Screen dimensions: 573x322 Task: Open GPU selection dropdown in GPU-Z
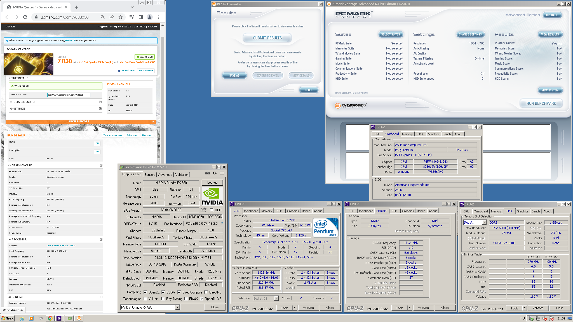coord(177,307)
